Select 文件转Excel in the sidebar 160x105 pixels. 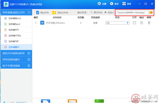pos(16,24)
